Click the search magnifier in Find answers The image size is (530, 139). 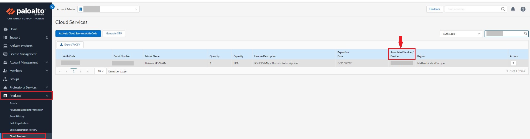[503, 9]
